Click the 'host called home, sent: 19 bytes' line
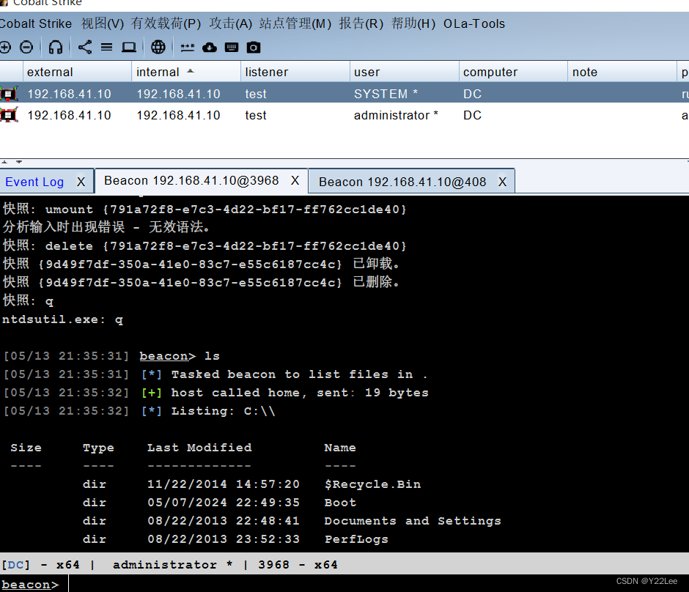 pyautogui.click(x=300, y=393)
